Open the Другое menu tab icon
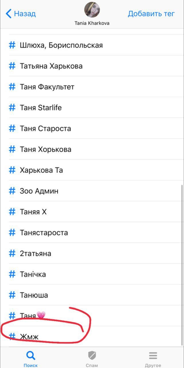184x368 pixels. tap(153, 356)
